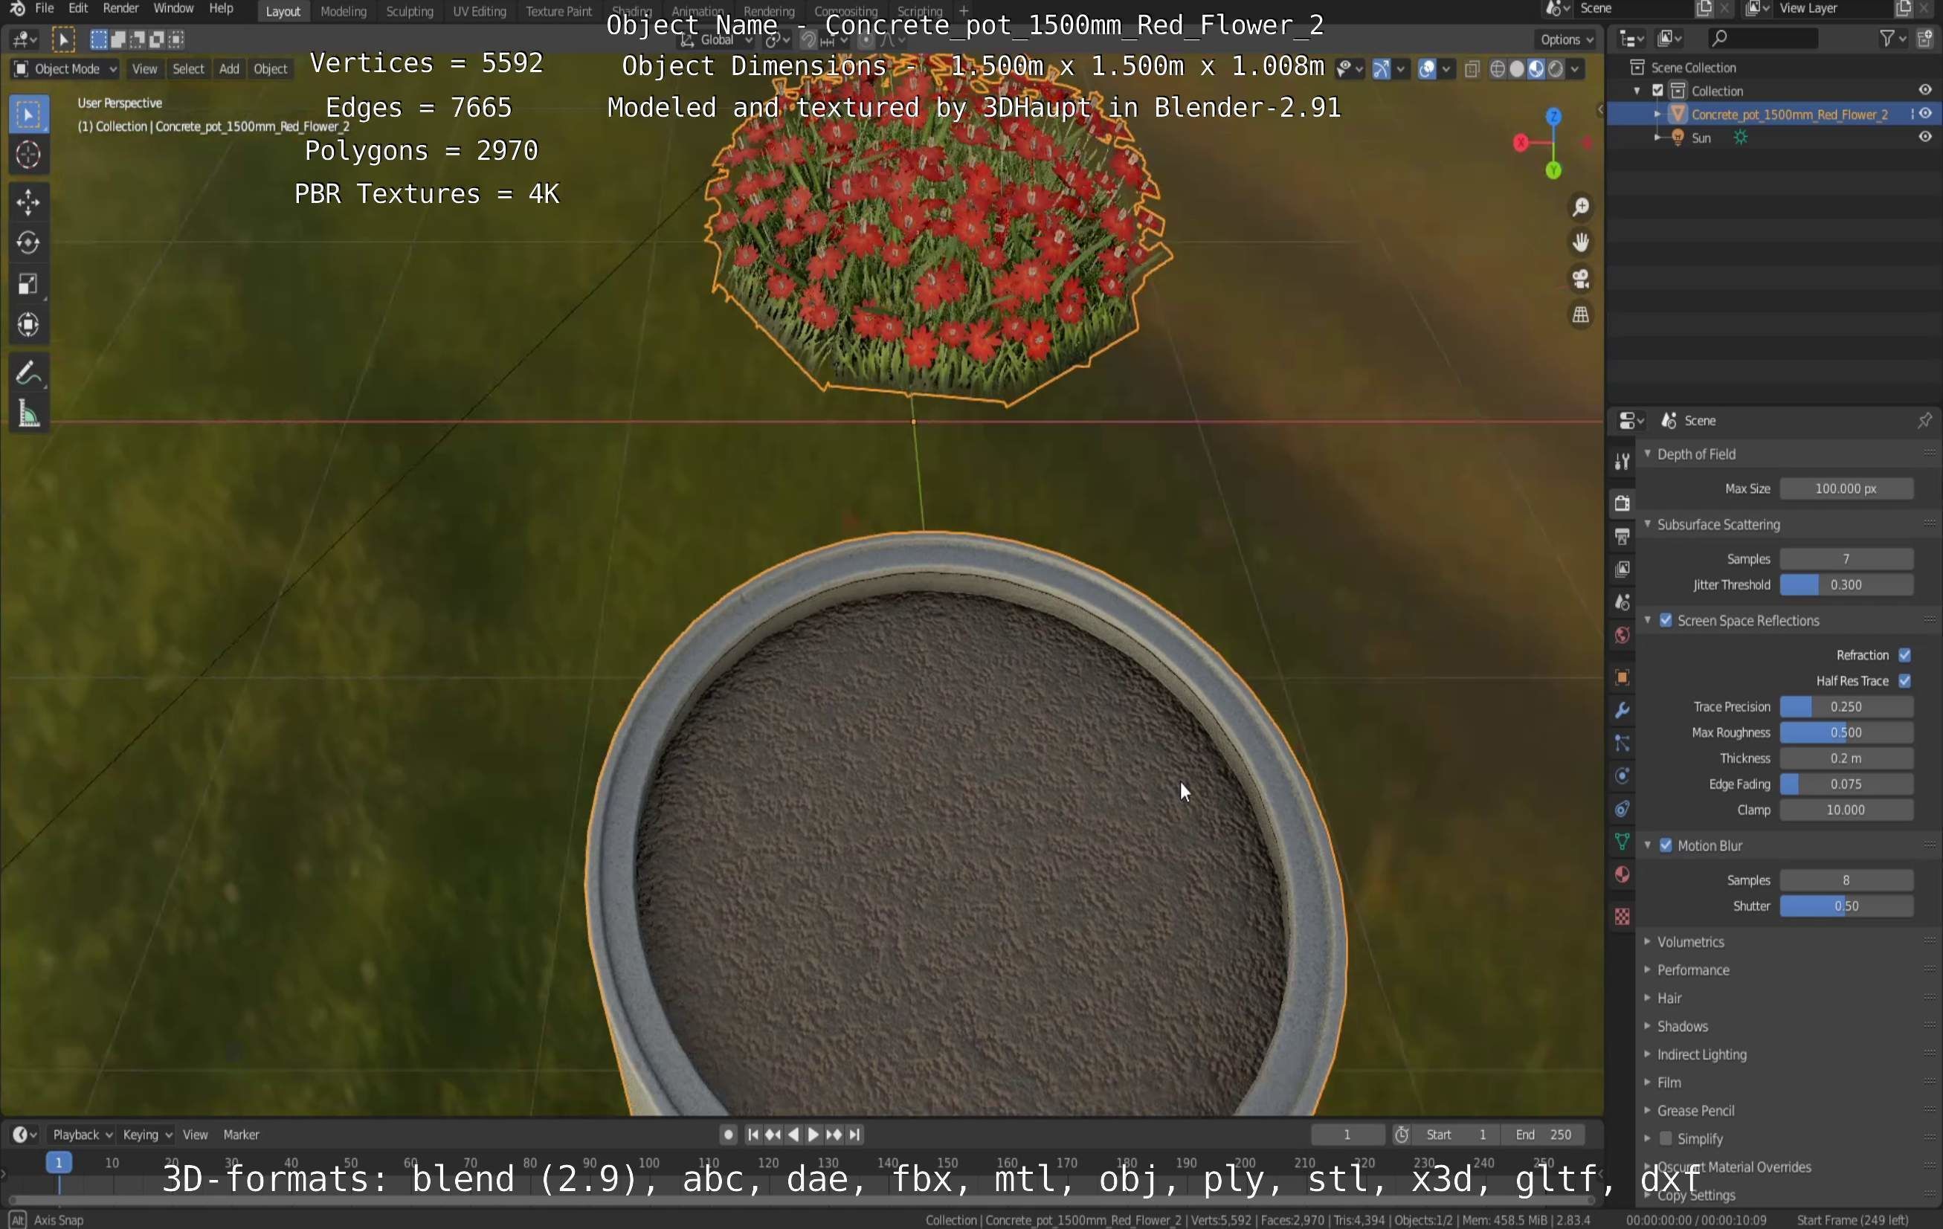Screen dimensions: 1943x1229
Task: Open the Render properties tab
Action: coord(1622,503)
